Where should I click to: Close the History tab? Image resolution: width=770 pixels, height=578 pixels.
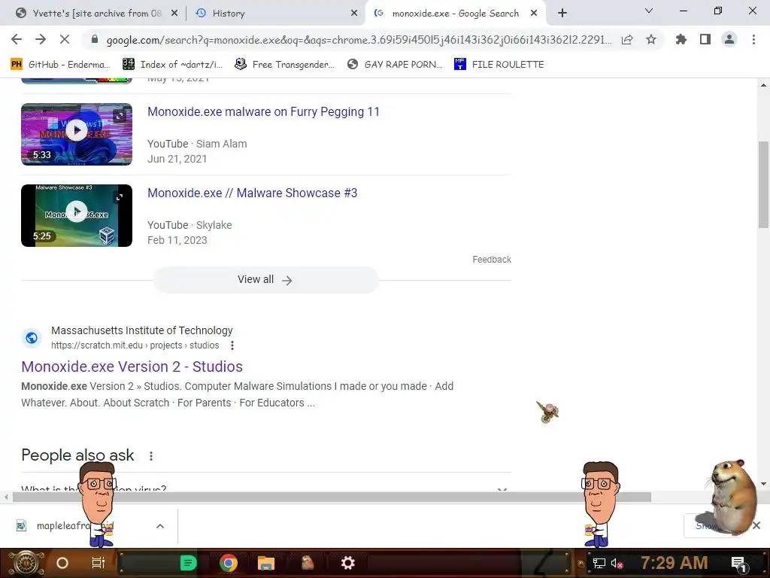coord(354,14)
